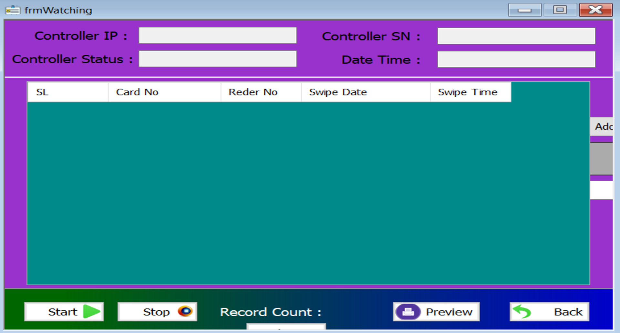This screenshot has height=333, width=620.
Task: Open the print Preview
Action: click(x=436, y=311)
